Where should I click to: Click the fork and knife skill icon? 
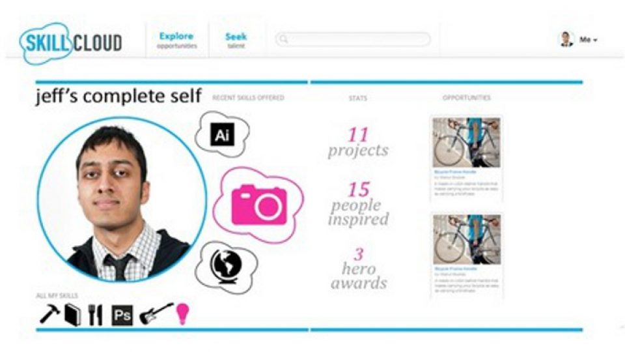pos(95,315)
